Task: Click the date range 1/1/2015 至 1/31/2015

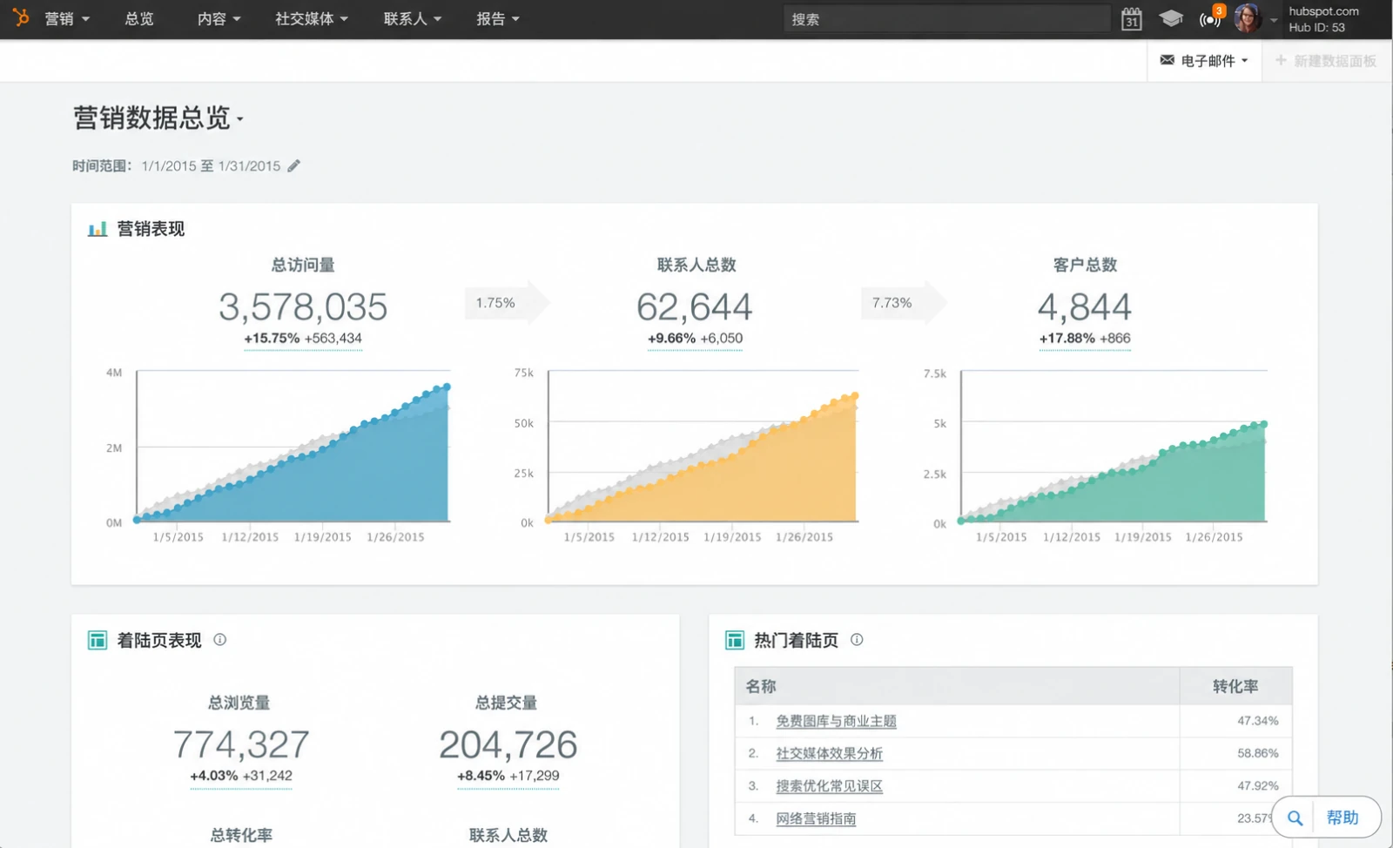Action: point(211,165)
